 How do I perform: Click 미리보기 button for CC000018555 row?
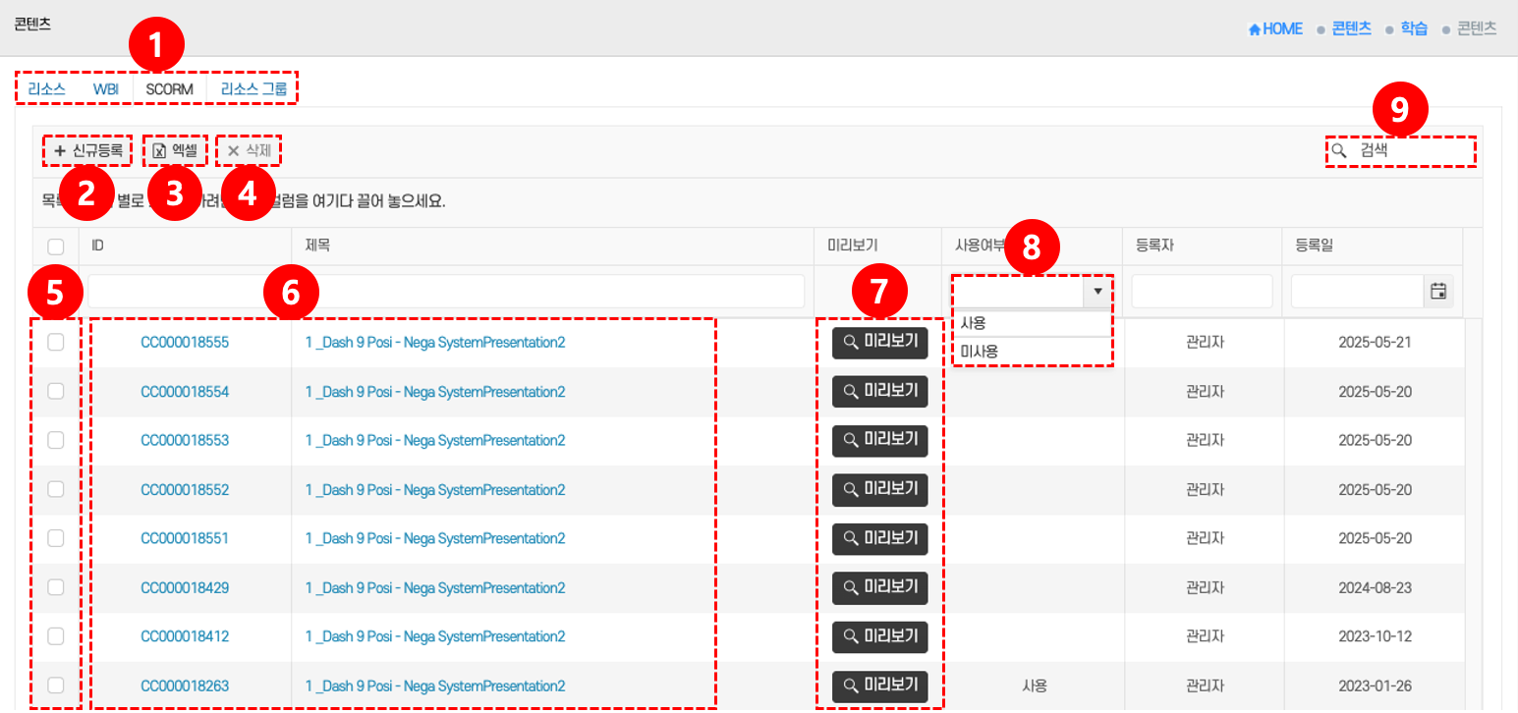pos(879,342)
